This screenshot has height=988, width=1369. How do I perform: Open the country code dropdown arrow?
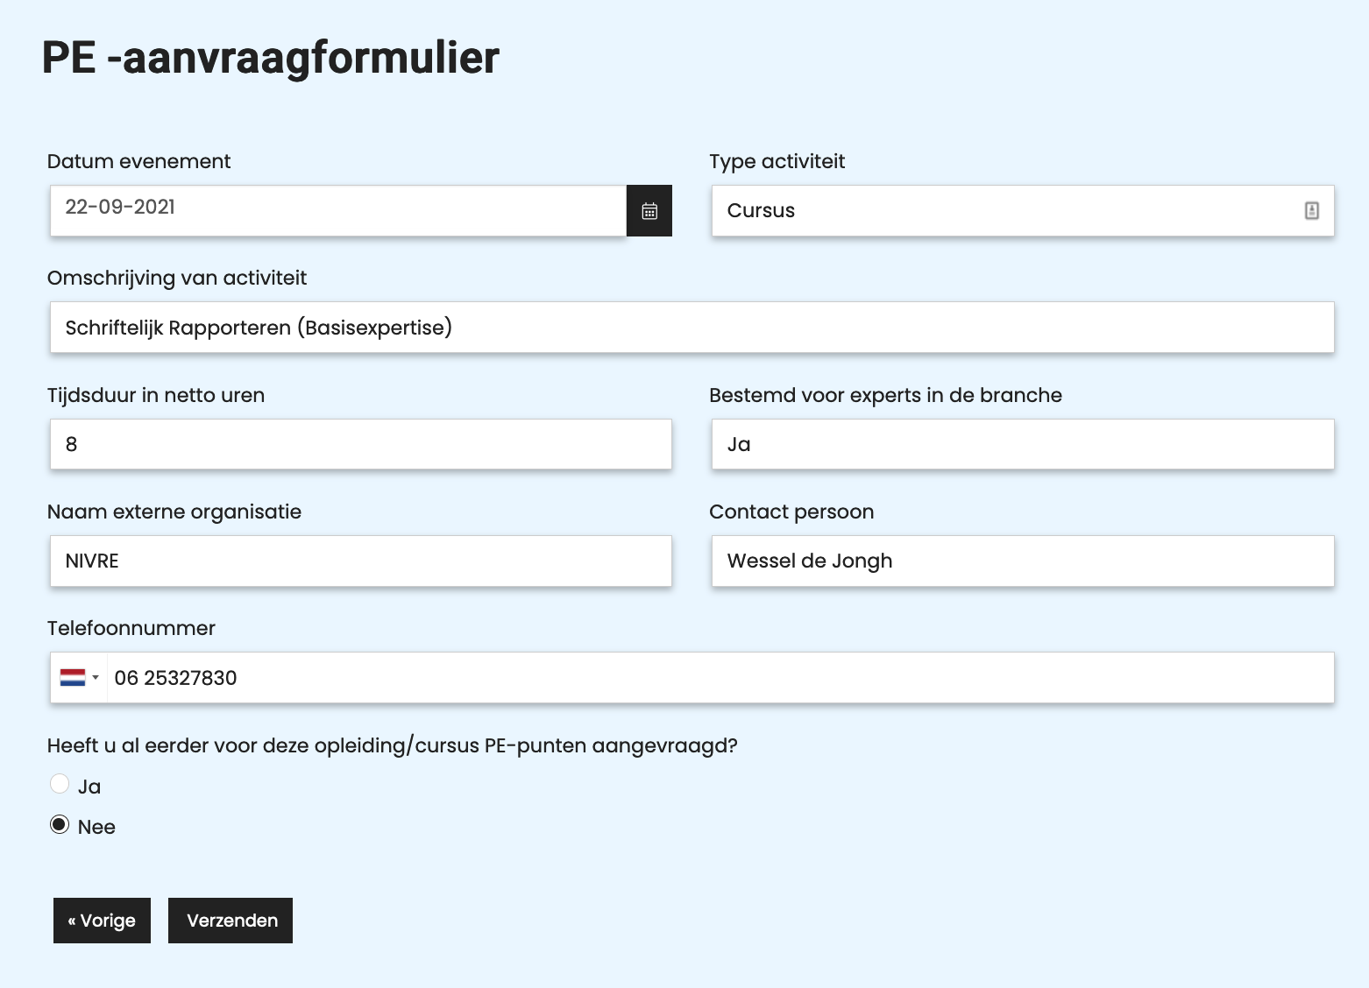point(95,677)
